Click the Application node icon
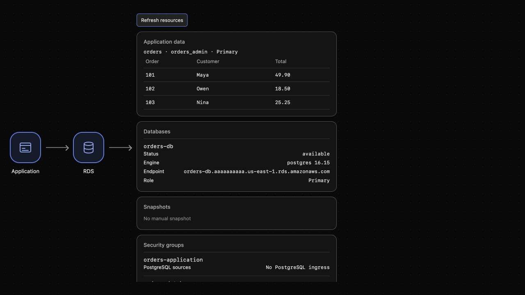 25,147
